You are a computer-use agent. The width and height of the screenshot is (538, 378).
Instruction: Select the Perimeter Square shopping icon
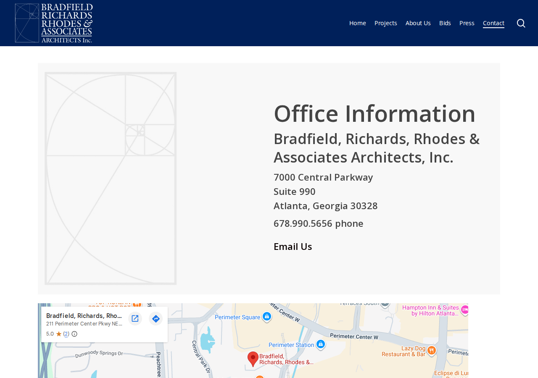point(267,317)
